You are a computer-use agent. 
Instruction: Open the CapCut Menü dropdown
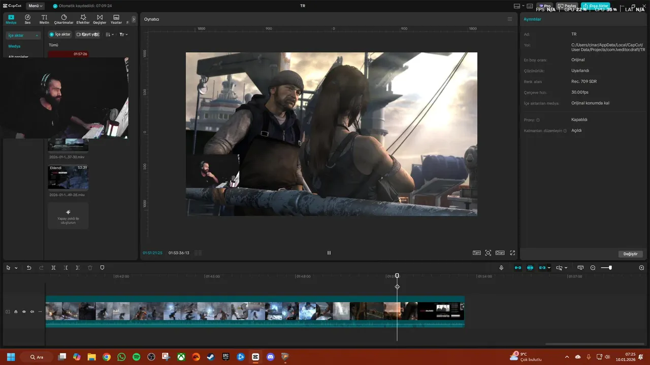click(x=36, y=6)
